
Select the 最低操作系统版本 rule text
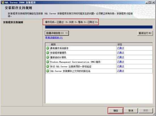coord(59,48)
